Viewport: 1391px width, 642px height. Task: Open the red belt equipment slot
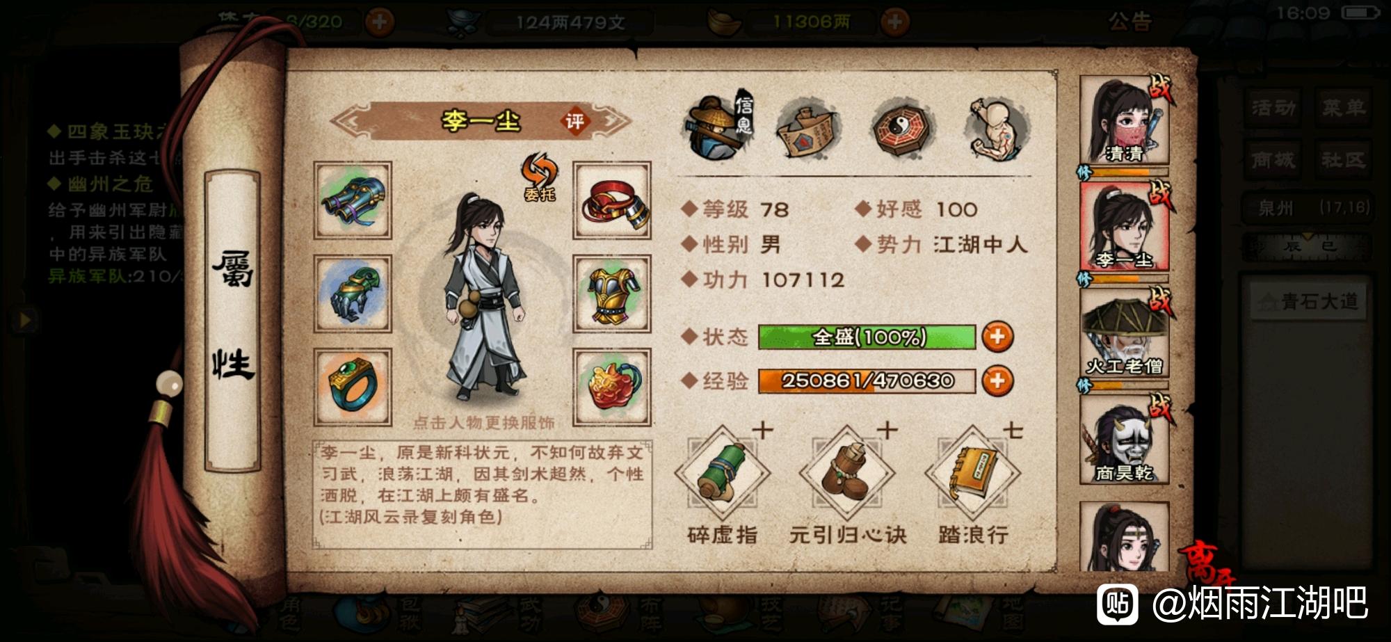tap(612, 200)
